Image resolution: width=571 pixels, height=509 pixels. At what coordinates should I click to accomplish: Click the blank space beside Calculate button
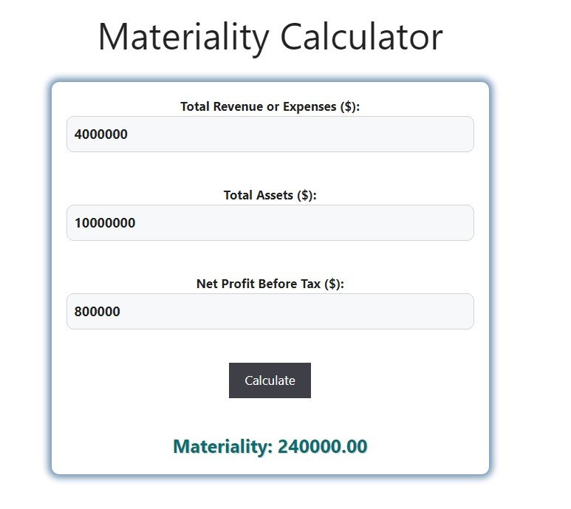point(392,380)
